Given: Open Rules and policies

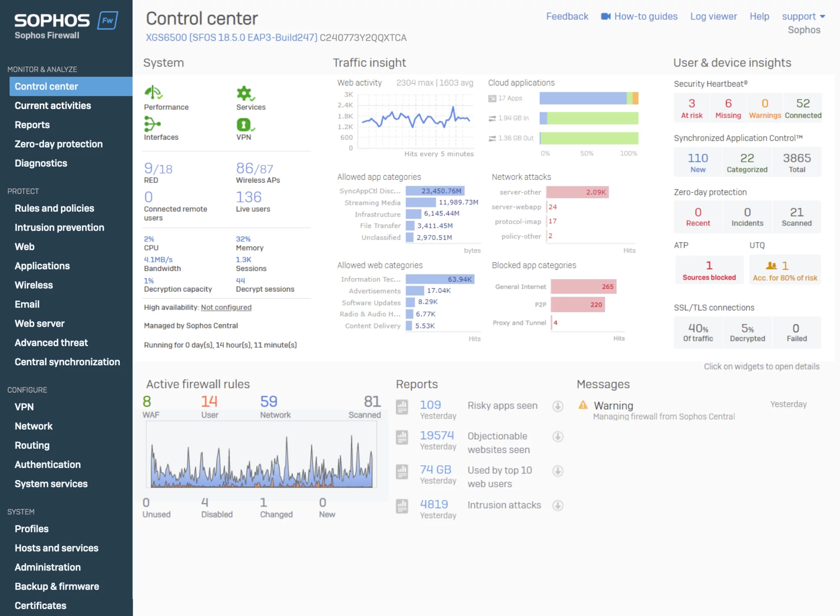Looking at the screenshot, I should click(x=55, y=208).
